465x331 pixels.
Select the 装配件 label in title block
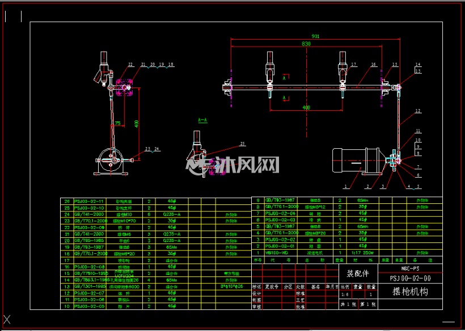pyautogui.click(x=358, y=274)
